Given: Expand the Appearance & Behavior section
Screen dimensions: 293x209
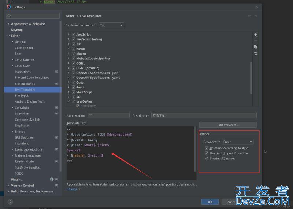Looking at the screenshot, I should [8, 24].
